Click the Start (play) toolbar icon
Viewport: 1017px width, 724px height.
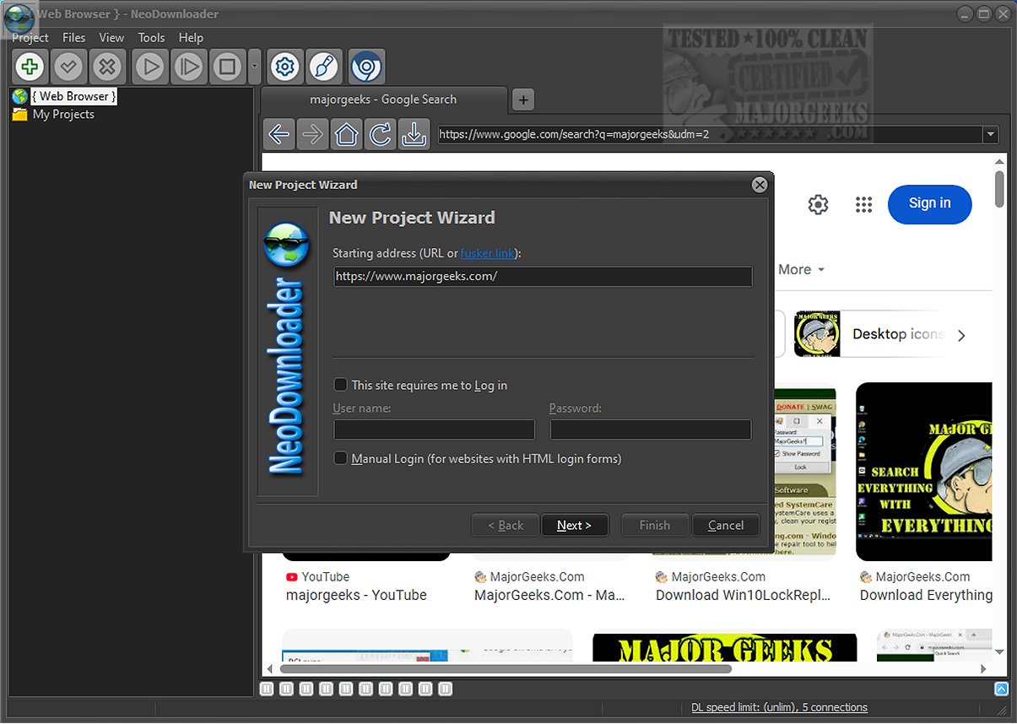[x=149, y=67]
